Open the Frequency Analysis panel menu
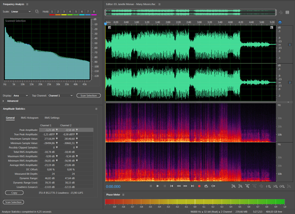This screenshot has height=214, width=295. (27, 4)
